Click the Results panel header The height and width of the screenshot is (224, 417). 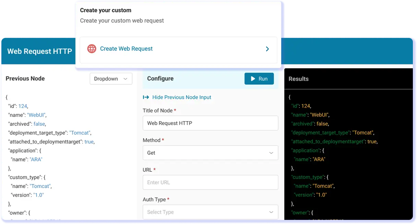click(298, 79)
